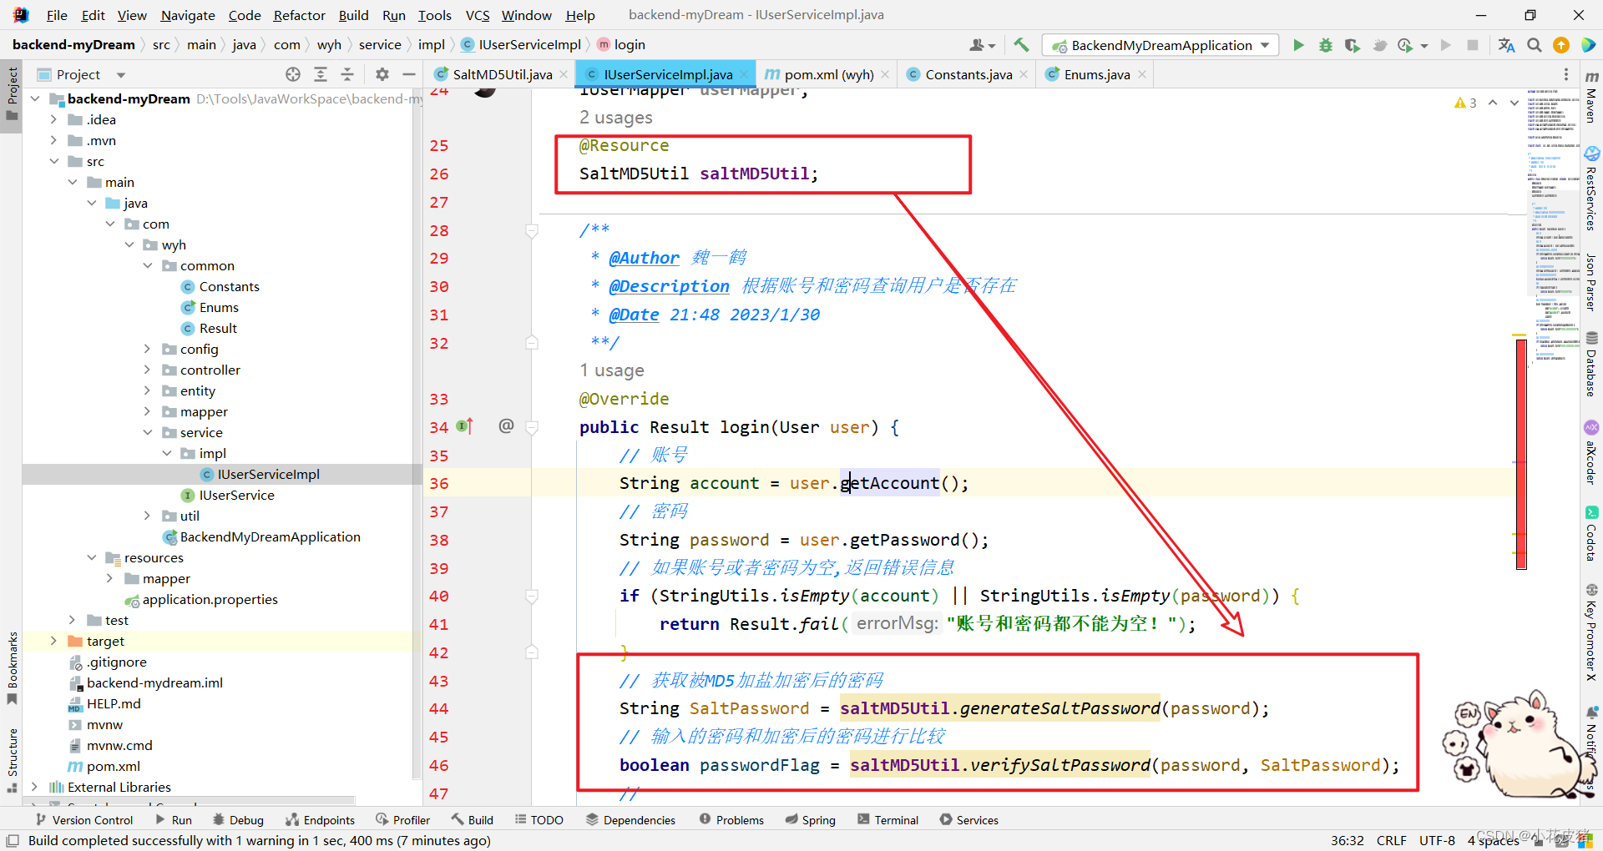Click the Search Everywhere magnifier icon

pyautogui.click(x=1535, y=45)
